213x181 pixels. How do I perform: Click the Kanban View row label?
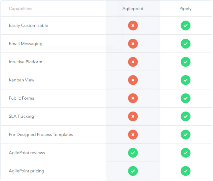(22, 80)
